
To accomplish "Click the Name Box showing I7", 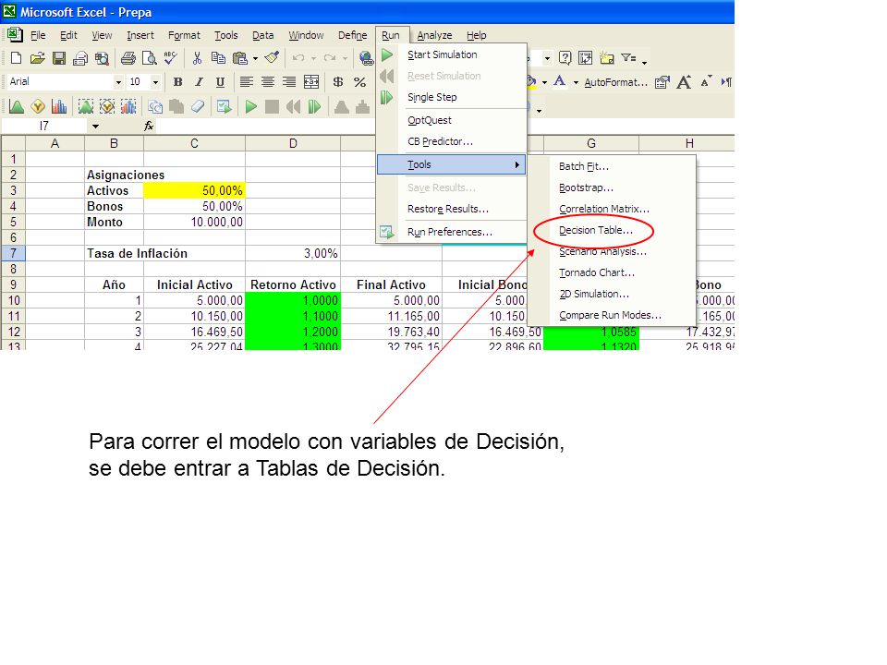I will coord(44,127).
